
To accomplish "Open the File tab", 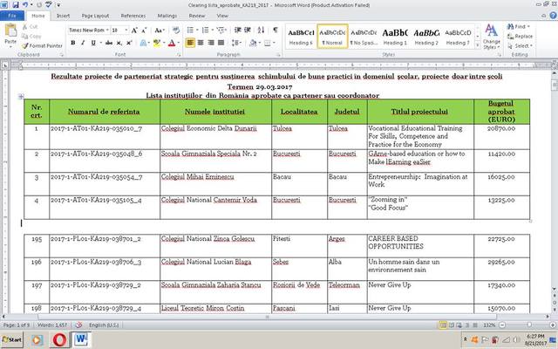I will (x=12, y=16).
